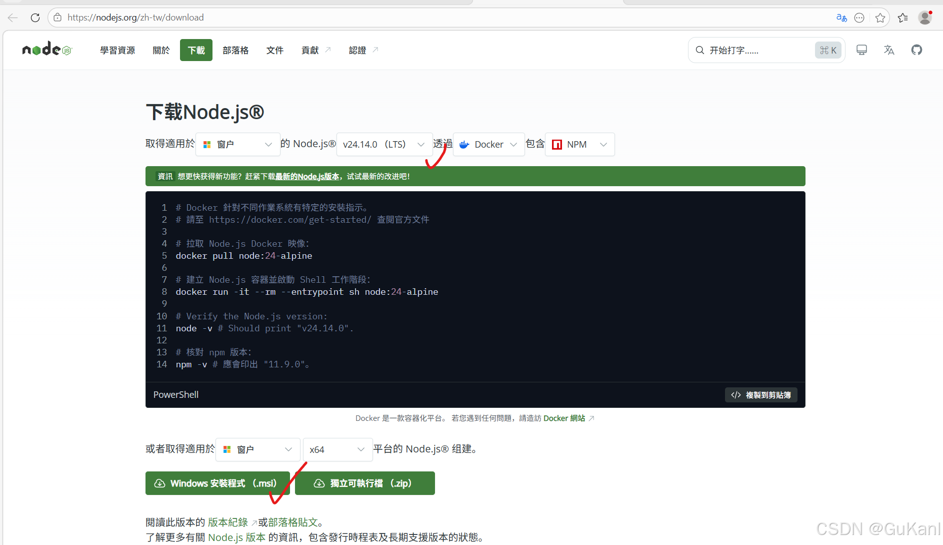
Task: Click the browser address bar URL
Action: [135, 18]
